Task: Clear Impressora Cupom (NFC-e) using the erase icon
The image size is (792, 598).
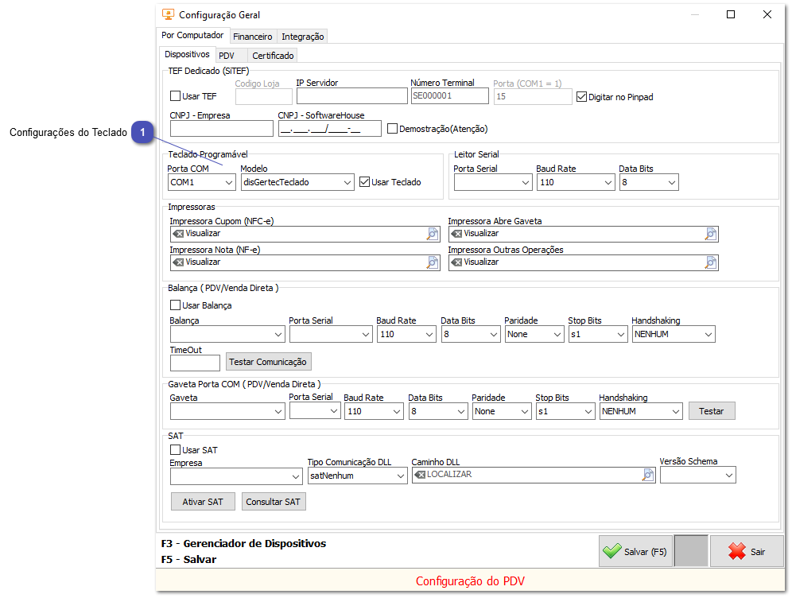Action: click(178, 234)
